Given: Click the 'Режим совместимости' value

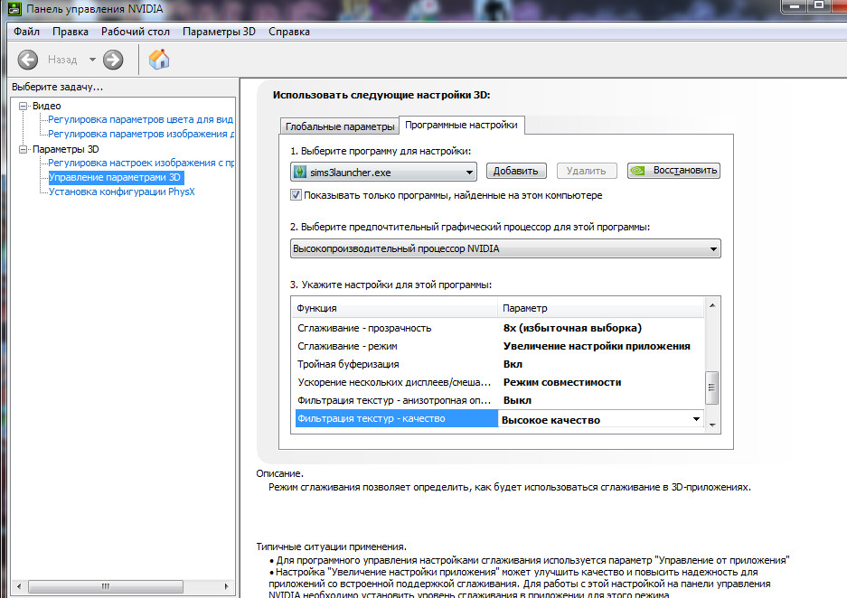Looking at the screenshot, I should [562, 382].
